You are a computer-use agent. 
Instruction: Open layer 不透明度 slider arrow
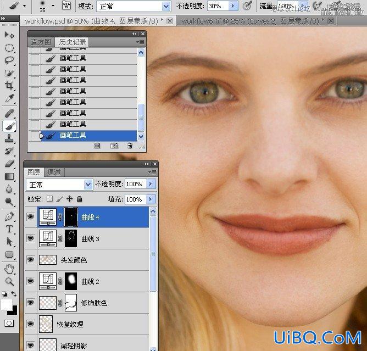point(151,184)
